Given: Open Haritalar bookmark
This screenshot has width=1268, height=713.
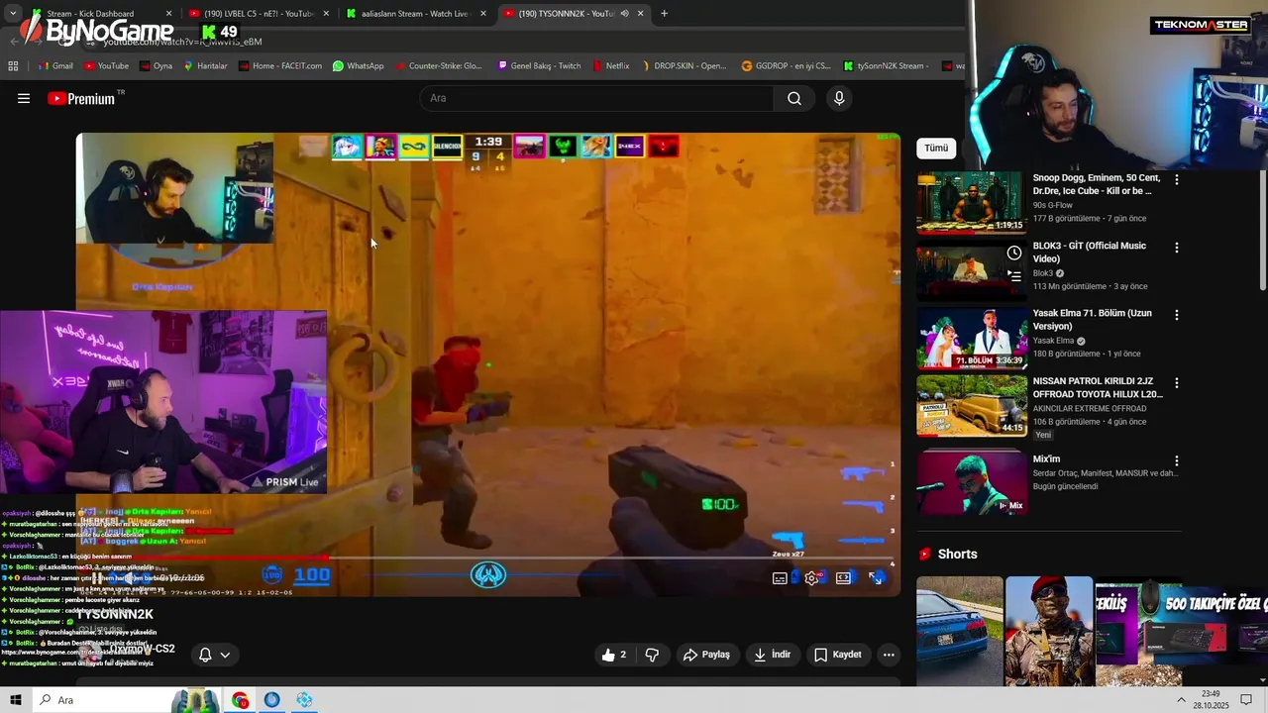Looking at the screenshot, I should 205,66.
